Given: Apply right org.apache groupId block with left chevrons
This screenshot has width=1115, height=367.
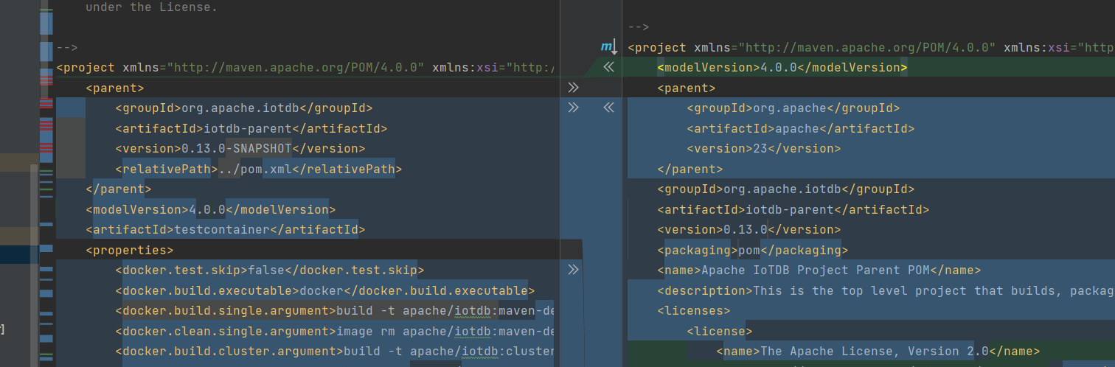Looking at the screenshot, I should pyautogui.click(x=608, y=108).
